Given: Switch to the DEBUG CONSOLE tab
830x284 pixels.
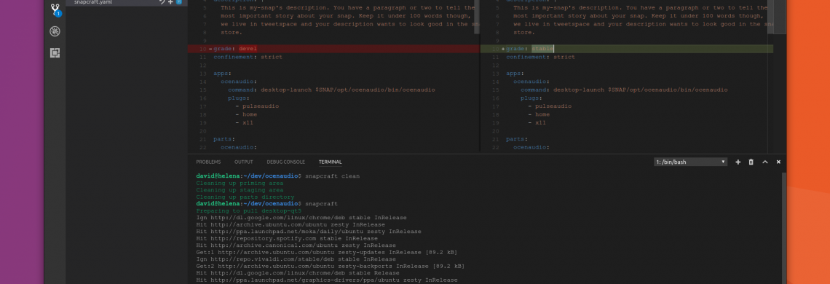Looking at the screenshot, I should coord(285,162).
